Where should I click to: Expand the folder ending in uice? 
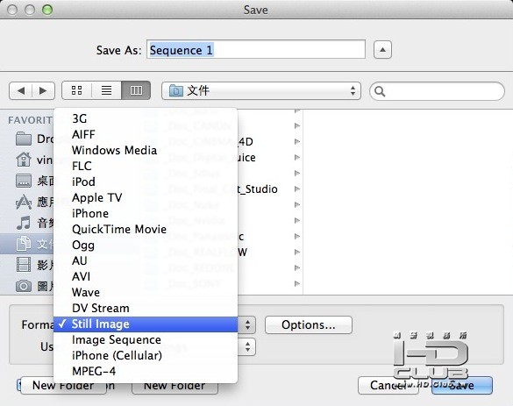tap(297, 157)
